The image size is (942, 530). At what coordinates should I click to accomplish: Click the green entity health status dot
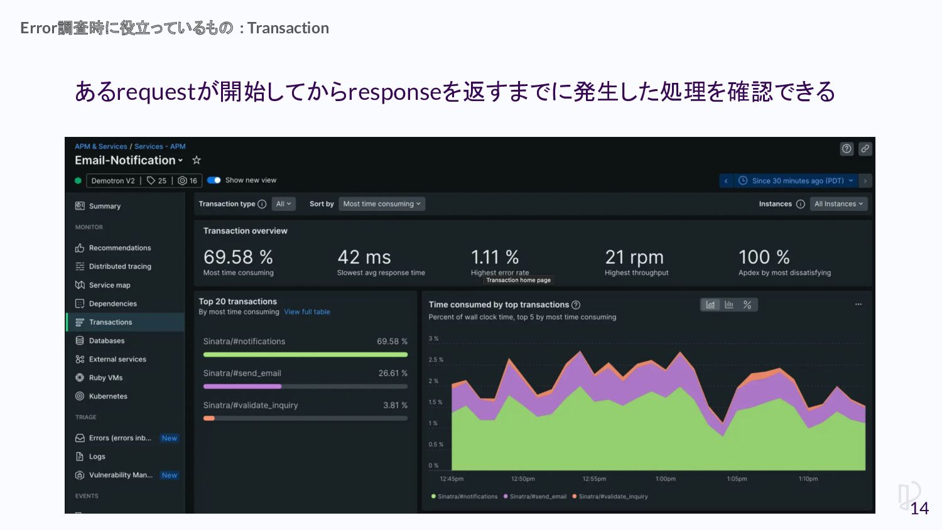[78, 181]
